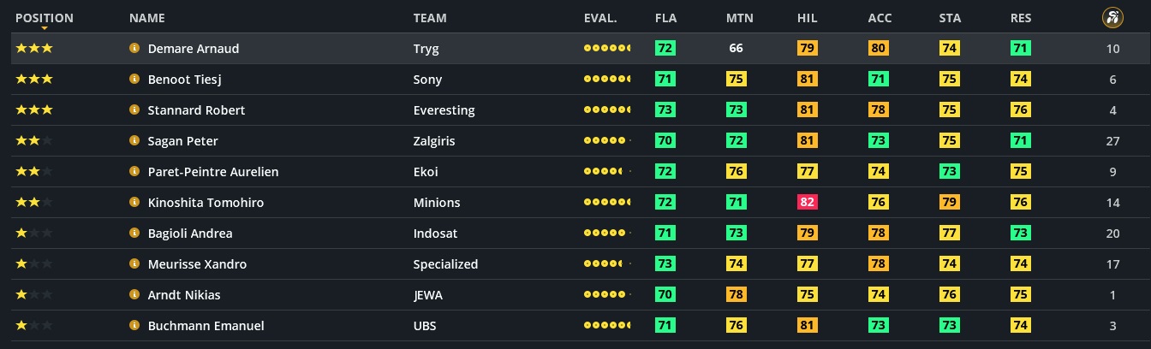Open info icon for Buchmann Emanuel

click(x=134, y=326)
